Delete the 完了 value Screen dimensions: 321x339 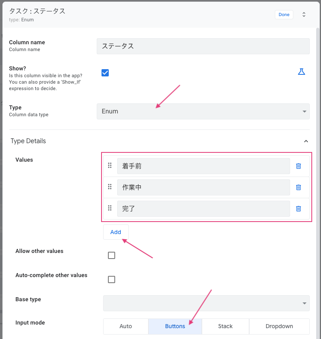tap(299, 209)
